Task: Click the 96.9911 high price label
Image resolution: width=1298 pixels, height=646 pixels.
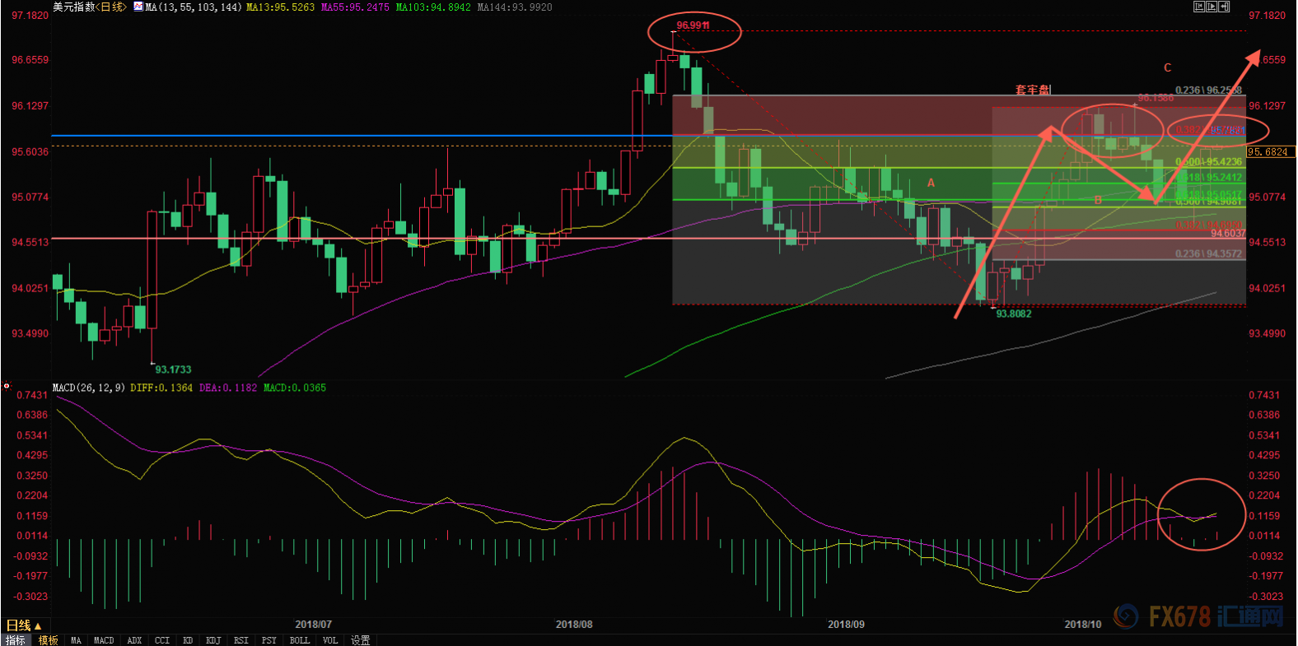Action: click(x=693, y=26)
